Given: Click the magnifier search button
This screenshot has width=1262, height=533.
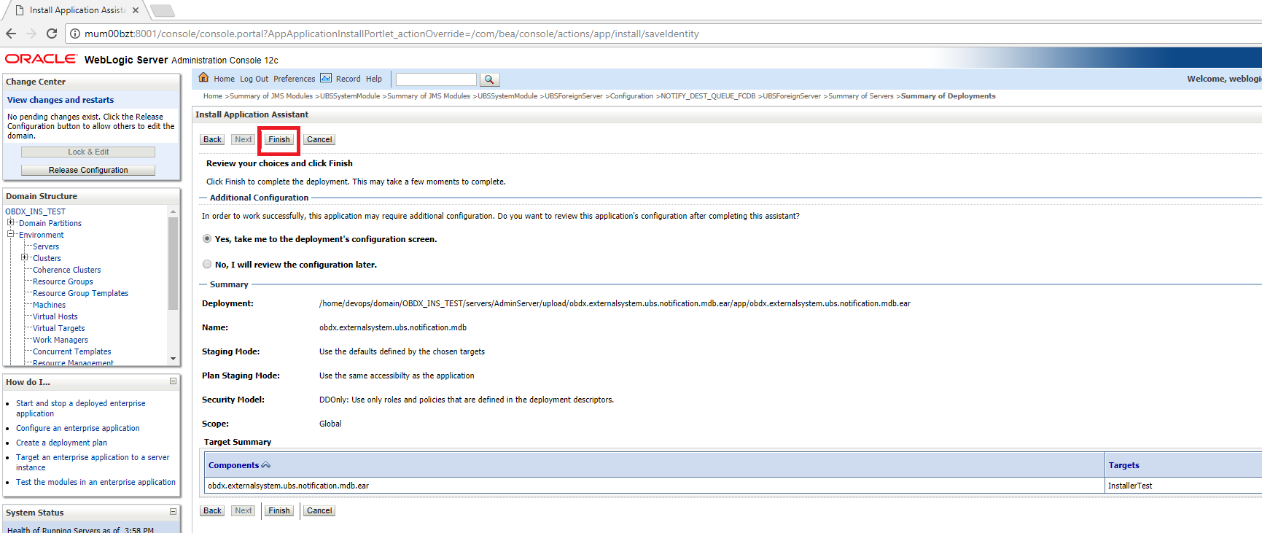Looking at the screenshot, I should (489, 79).
